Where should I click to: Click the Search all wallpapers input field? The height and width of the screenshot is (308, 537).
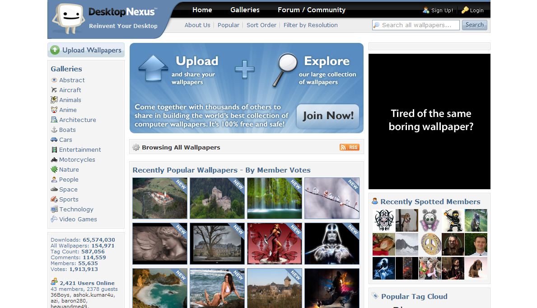click(x=416, y=25)
